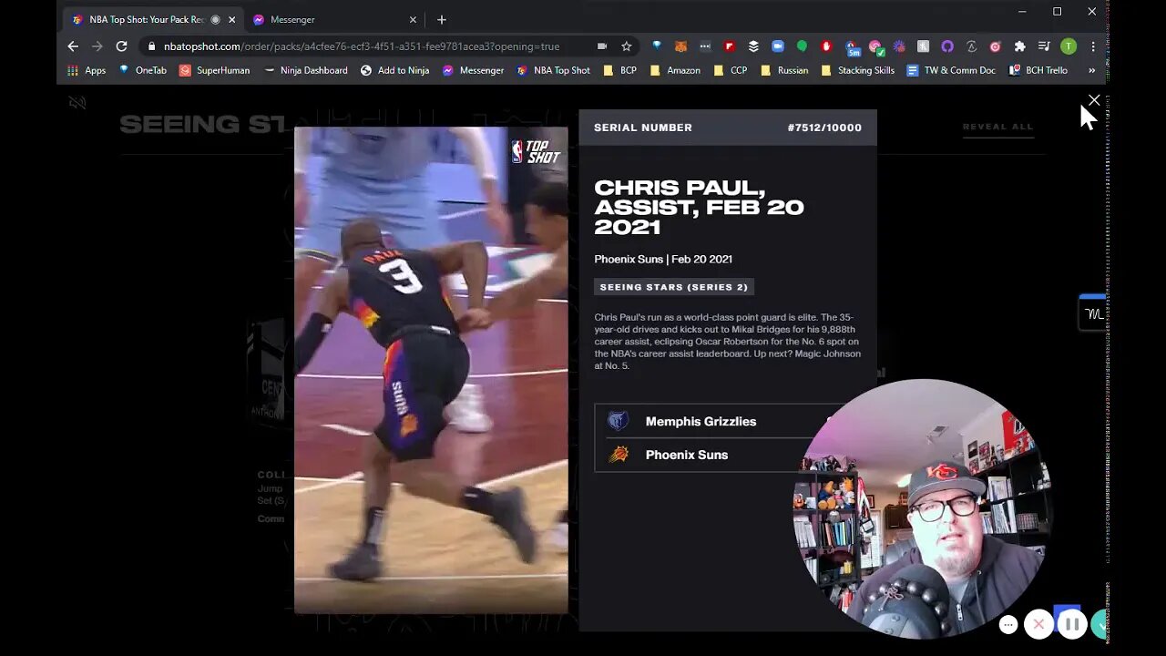The width and height of the screenshot is (1166, 656).
Task: Click the forward navigation arrow
Action: tap(97, 46)
